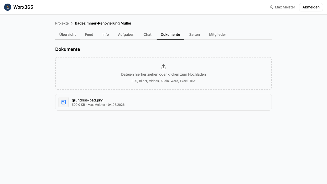Open the Feed tab

[x=89, y=34]
